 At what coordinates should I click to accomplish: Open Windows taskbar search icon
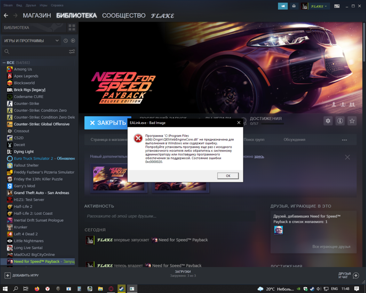pos(16,289)
